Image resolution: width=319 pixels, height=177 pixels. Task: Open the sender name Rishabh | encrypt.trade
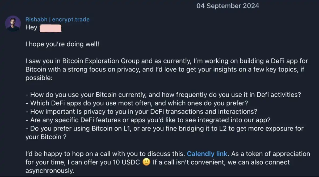pos(57,19)
